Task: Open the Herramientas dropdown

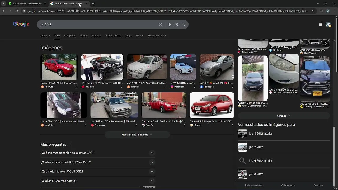Action: point(157,35)
